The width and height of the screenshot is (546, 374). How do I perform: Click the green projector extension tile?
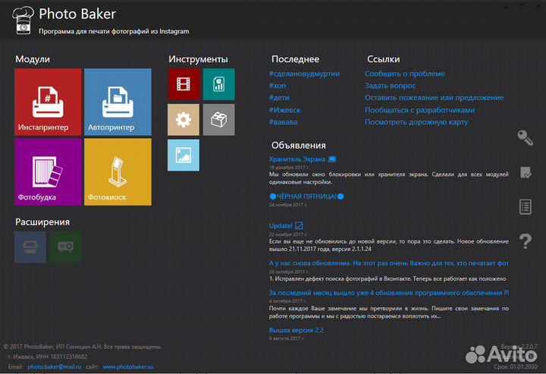pyautogui.click(x=65, y=247)
